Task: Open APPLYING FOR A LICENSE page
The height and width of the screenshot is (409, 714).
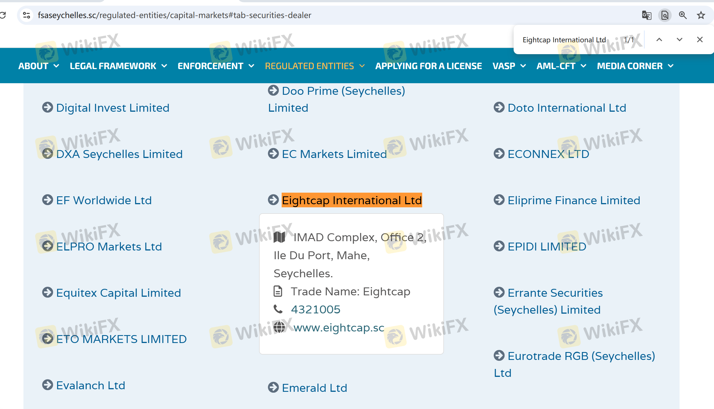Action: [x=428, y=66]
